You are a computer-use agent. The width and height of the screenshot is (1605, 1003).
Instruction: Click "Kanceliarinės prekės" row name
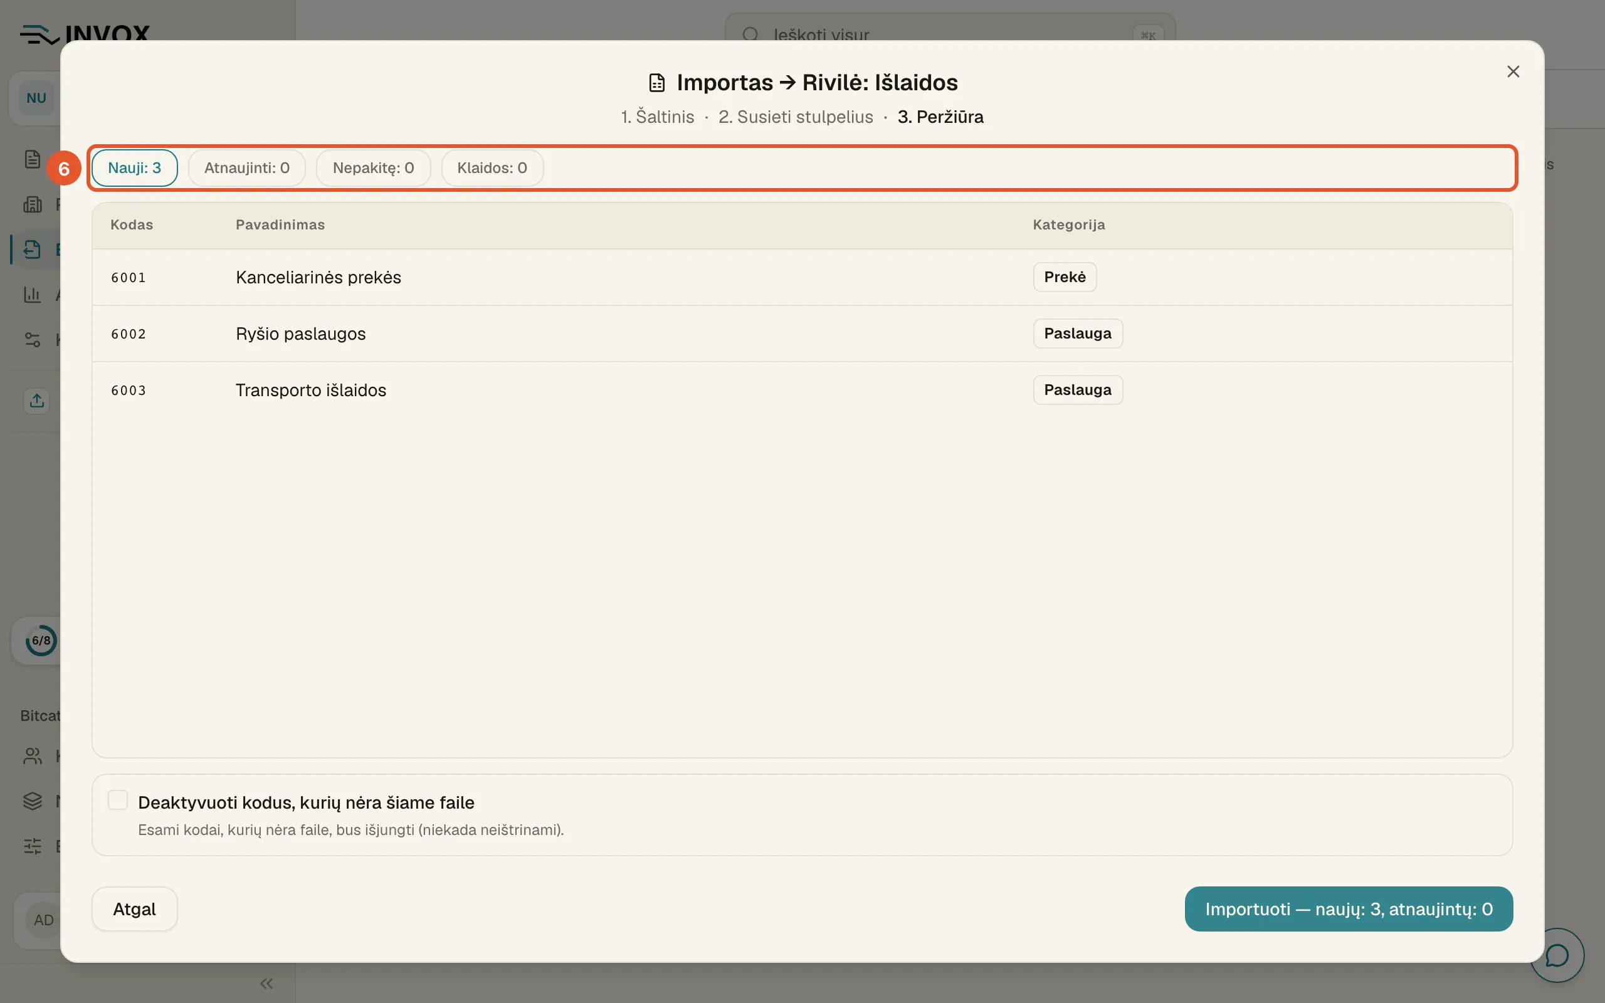(x=318, y=277)
